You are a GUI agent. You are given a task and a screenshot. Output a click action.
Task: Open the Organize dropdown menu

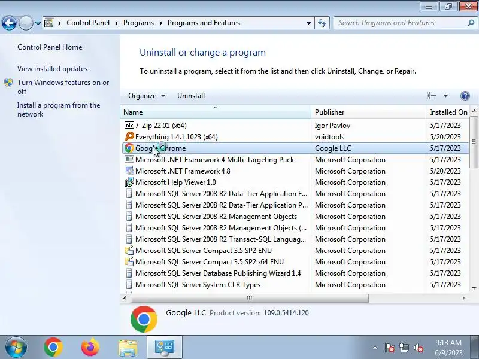tap(147, 96)
